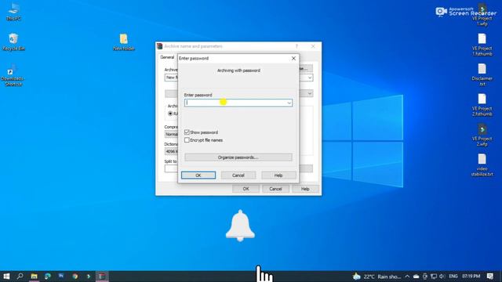Viewport: 502px width, 282px height.
Task: Close the Enter password dialog
Action: pos(293,58)
